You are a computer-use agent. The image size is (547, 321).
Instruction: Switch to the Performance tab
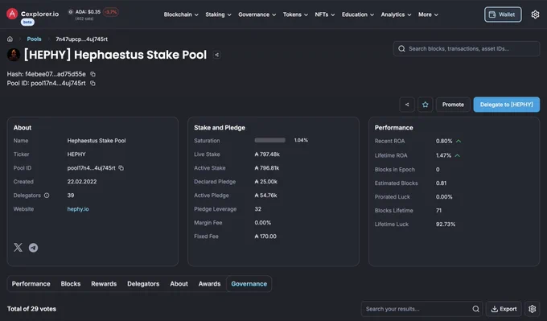point(31,284)
